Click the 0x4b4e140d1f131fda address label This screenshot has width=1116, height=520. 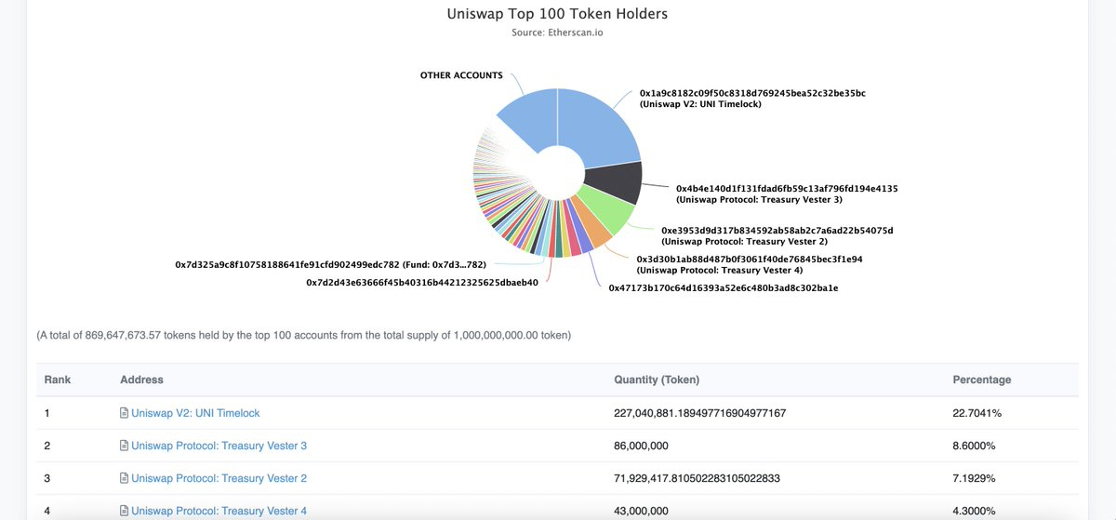tap(787, 193)
